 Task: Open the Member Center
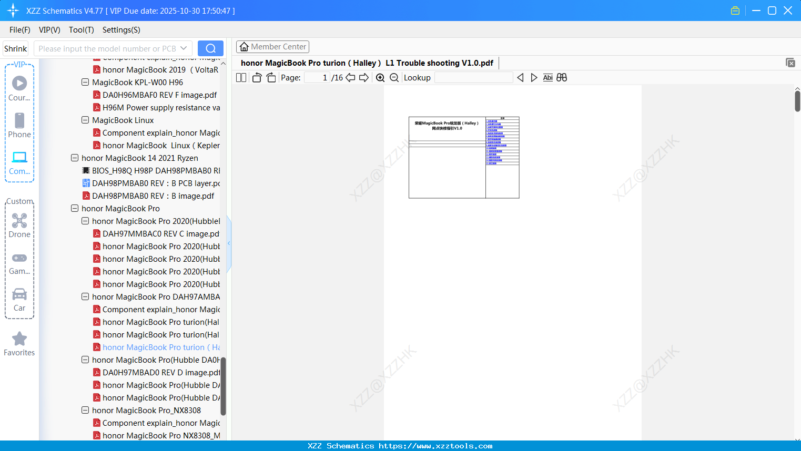pyautogui.click(x=272, y=47)
